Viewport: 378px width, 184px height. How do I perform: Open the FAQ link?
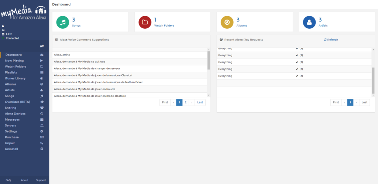click(x=8, y=180)
